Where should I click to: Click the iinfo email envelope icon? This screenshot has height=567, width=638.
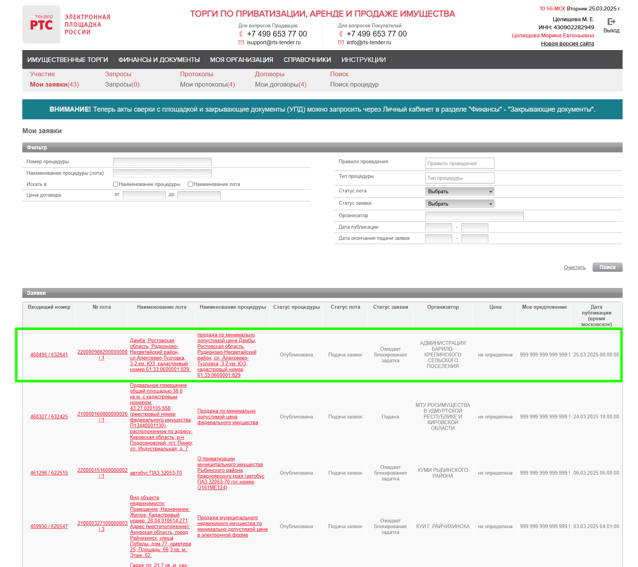(x=341, y=42)
